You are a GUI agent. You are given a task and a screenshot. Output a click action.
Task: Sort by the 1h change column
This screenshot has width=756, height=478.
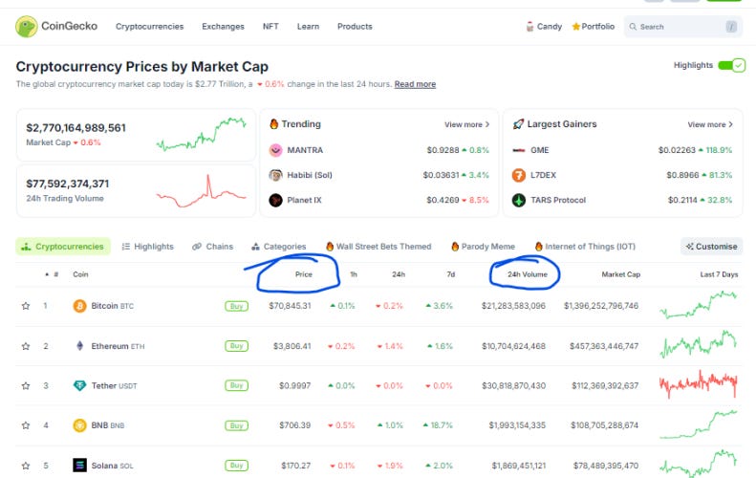(x=354, y=274)
